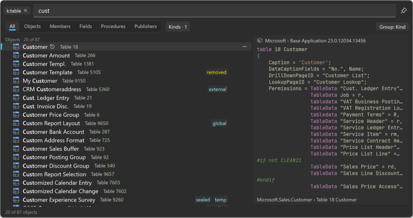Switch to the Objects tab
The height and width of the screenshot is (218, 413).
click(x=32, y=26)
